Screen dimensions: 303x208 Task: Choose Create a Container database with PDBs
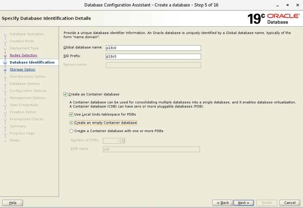pyautogui.click(x=71, y=131)
